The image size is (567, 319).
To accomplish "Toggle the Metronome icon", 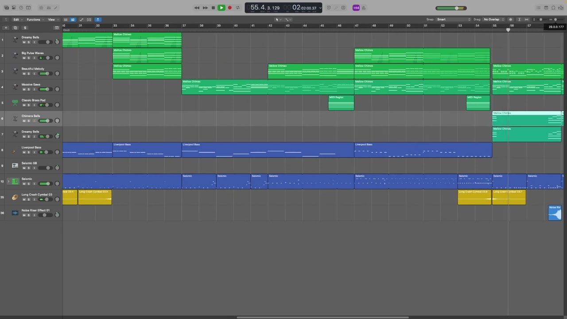I will [x=364, y=8].
